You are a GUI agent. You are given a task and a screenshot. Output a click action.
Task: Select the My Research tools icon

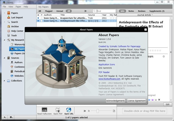tap(9, 40)
